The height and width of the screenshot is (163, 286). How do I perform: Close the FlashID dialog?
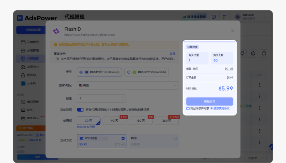coord(232,31)
